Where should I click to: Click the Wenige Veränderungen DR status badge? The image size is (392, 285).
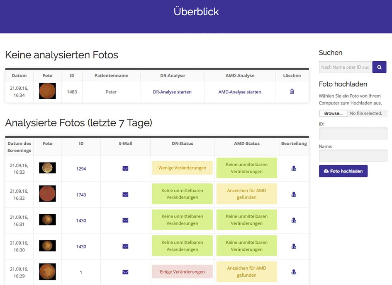tap(182, 168)
